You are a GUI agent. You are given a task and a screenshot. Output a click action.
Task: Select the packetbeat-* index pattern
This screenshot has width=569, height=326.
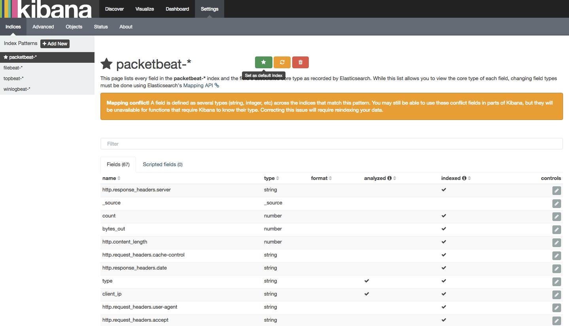click(47, 57)
